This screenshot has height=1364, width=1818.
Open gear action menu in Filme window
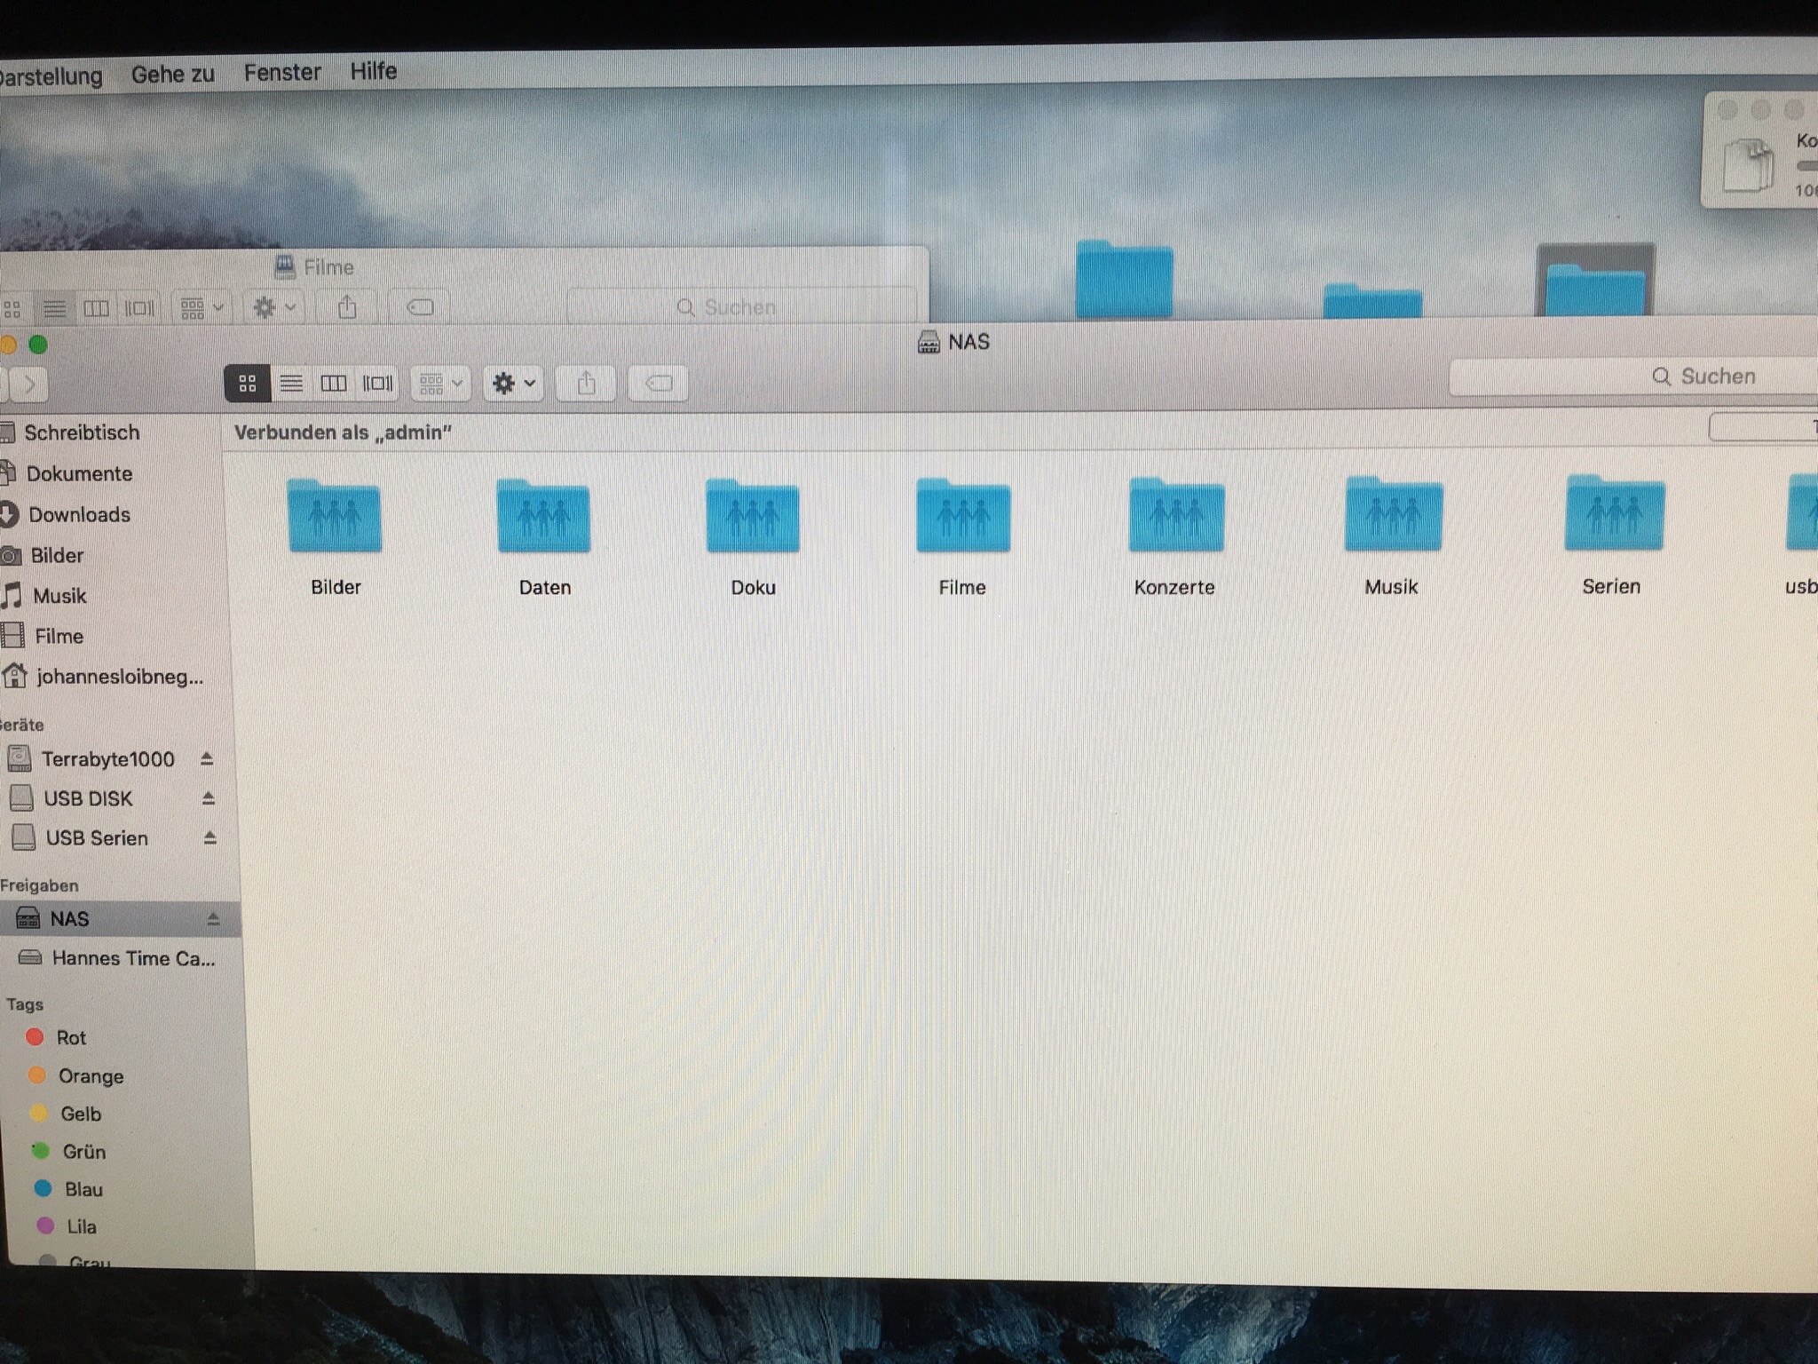pos(273,308)
